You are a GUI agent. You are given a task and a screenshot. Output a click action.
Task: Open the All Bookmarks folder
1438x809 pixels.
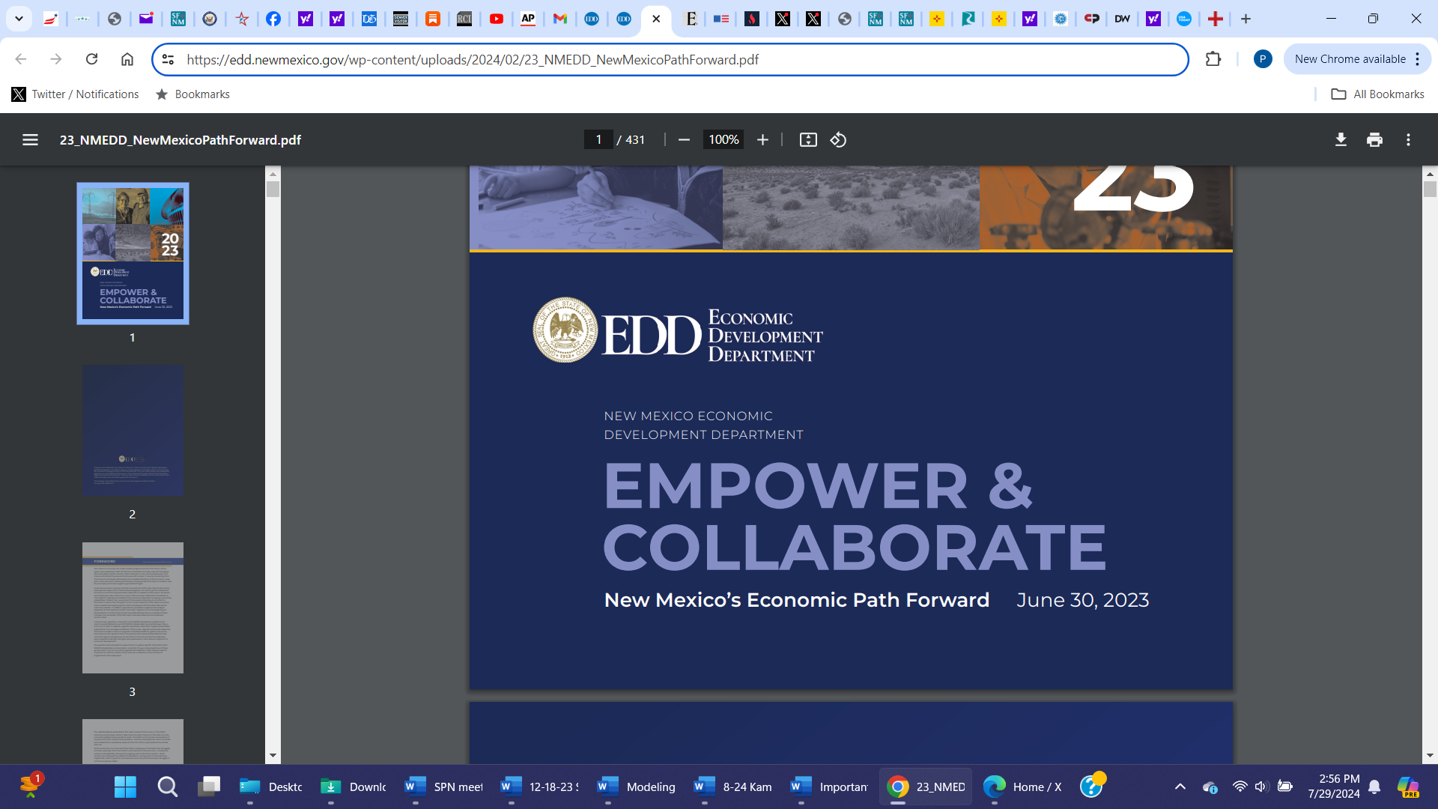[x=1377, y=94]
